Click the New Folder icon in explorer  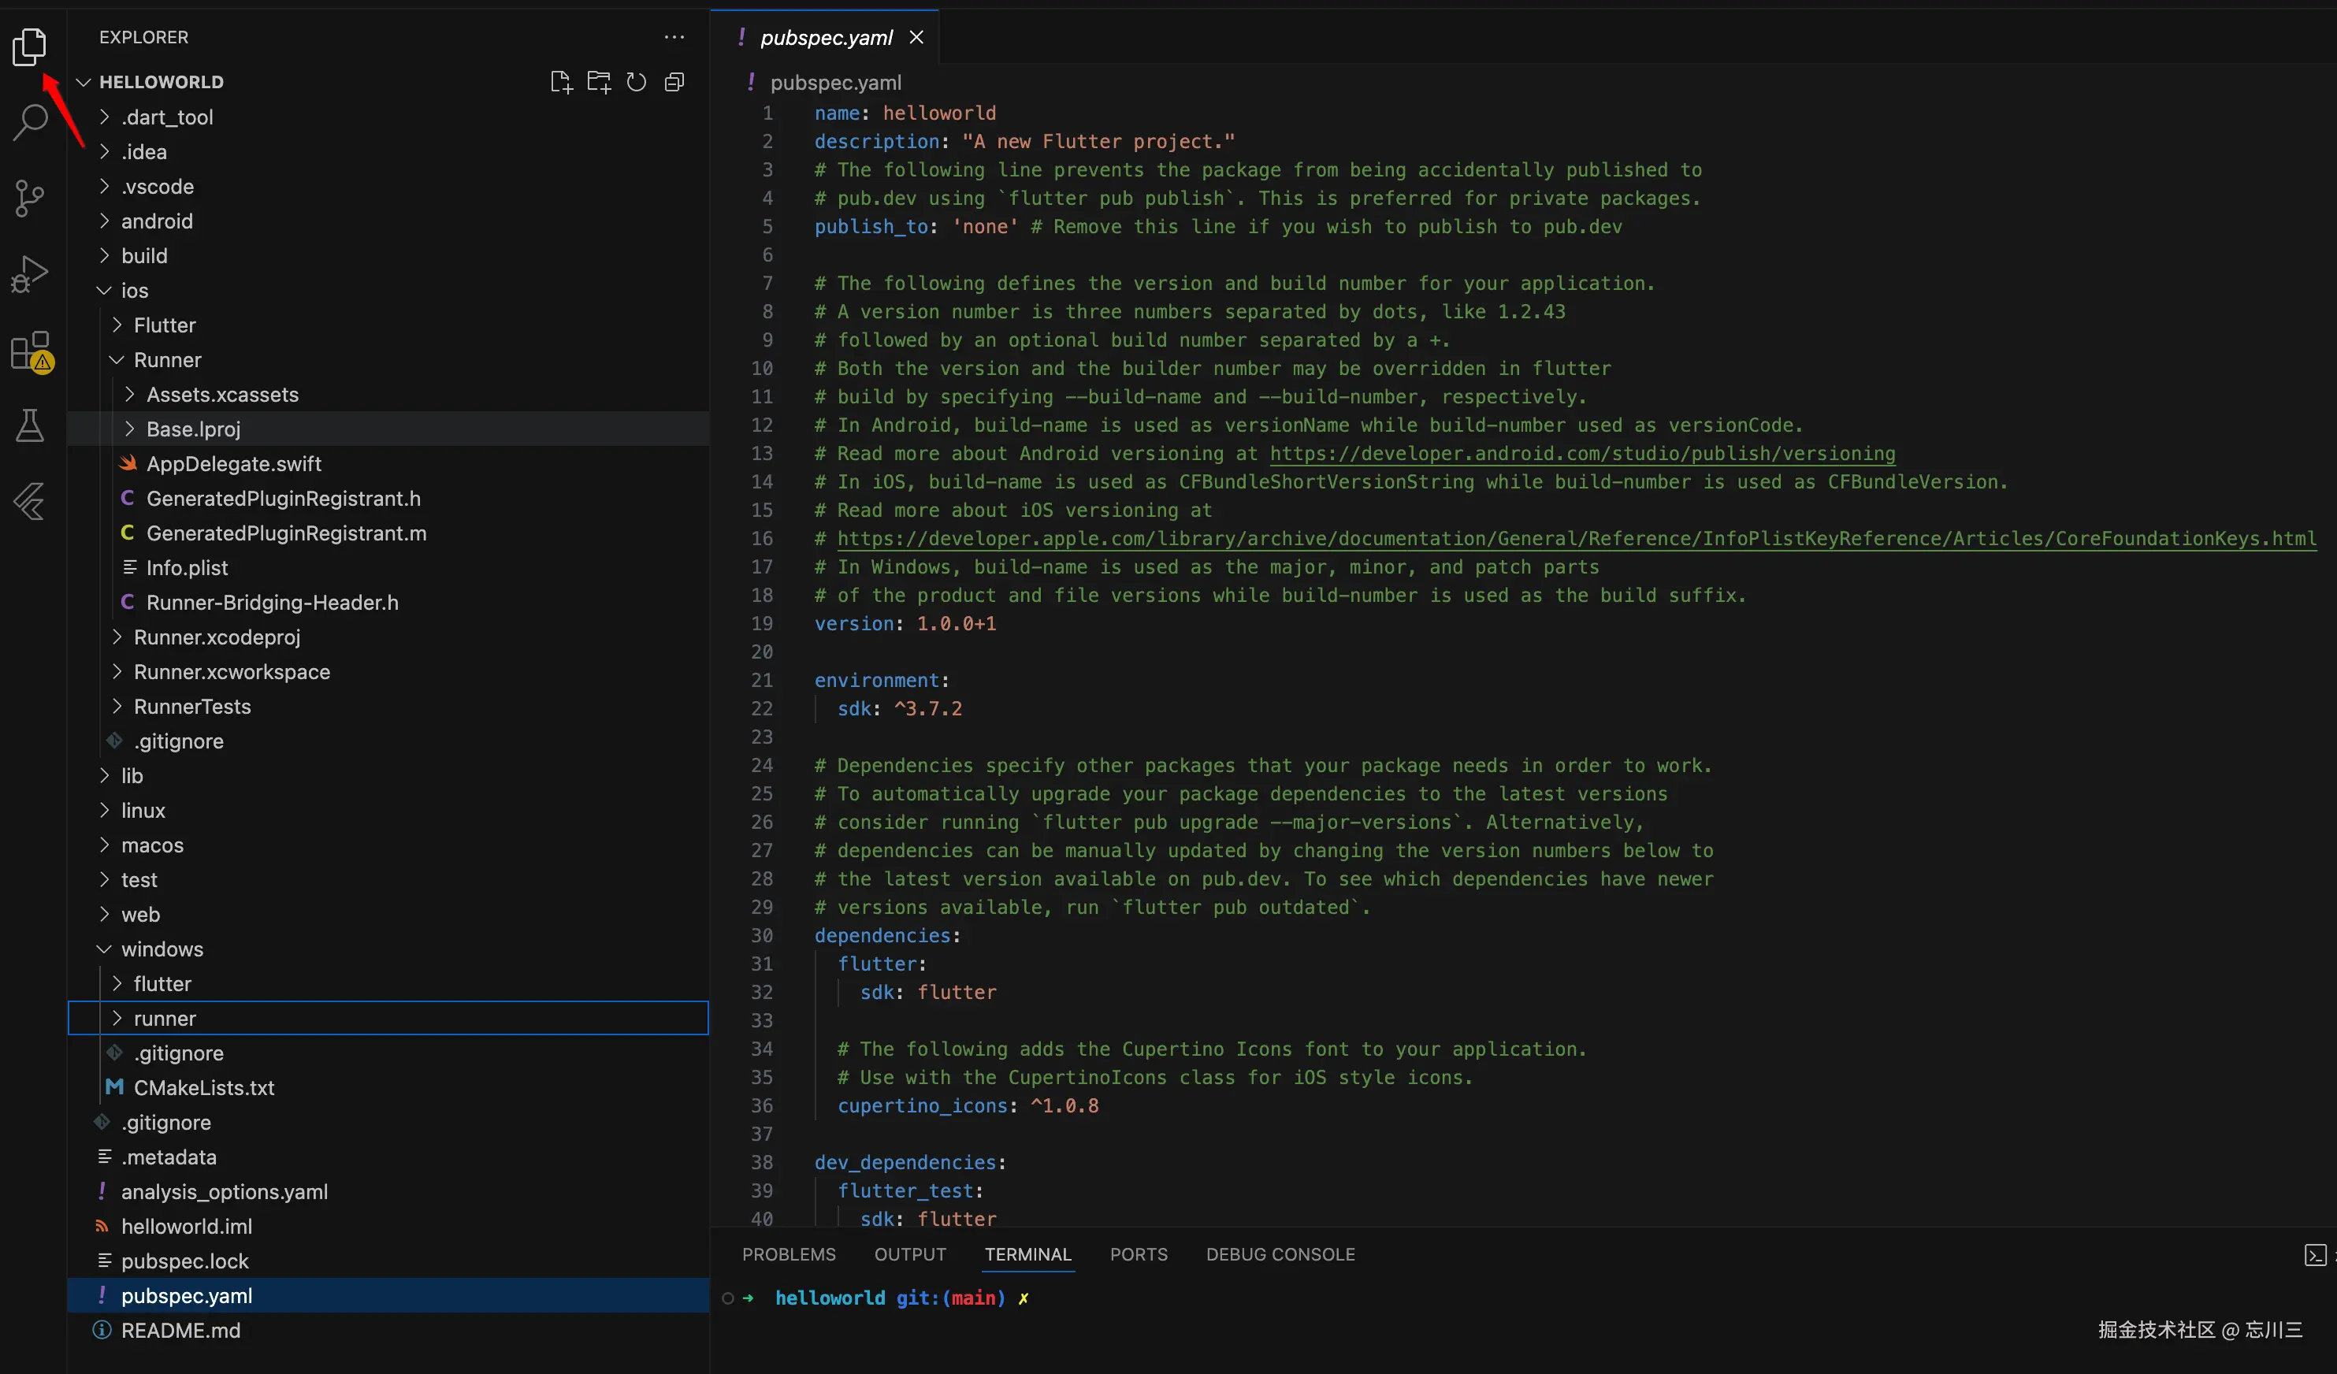[599, 83]
